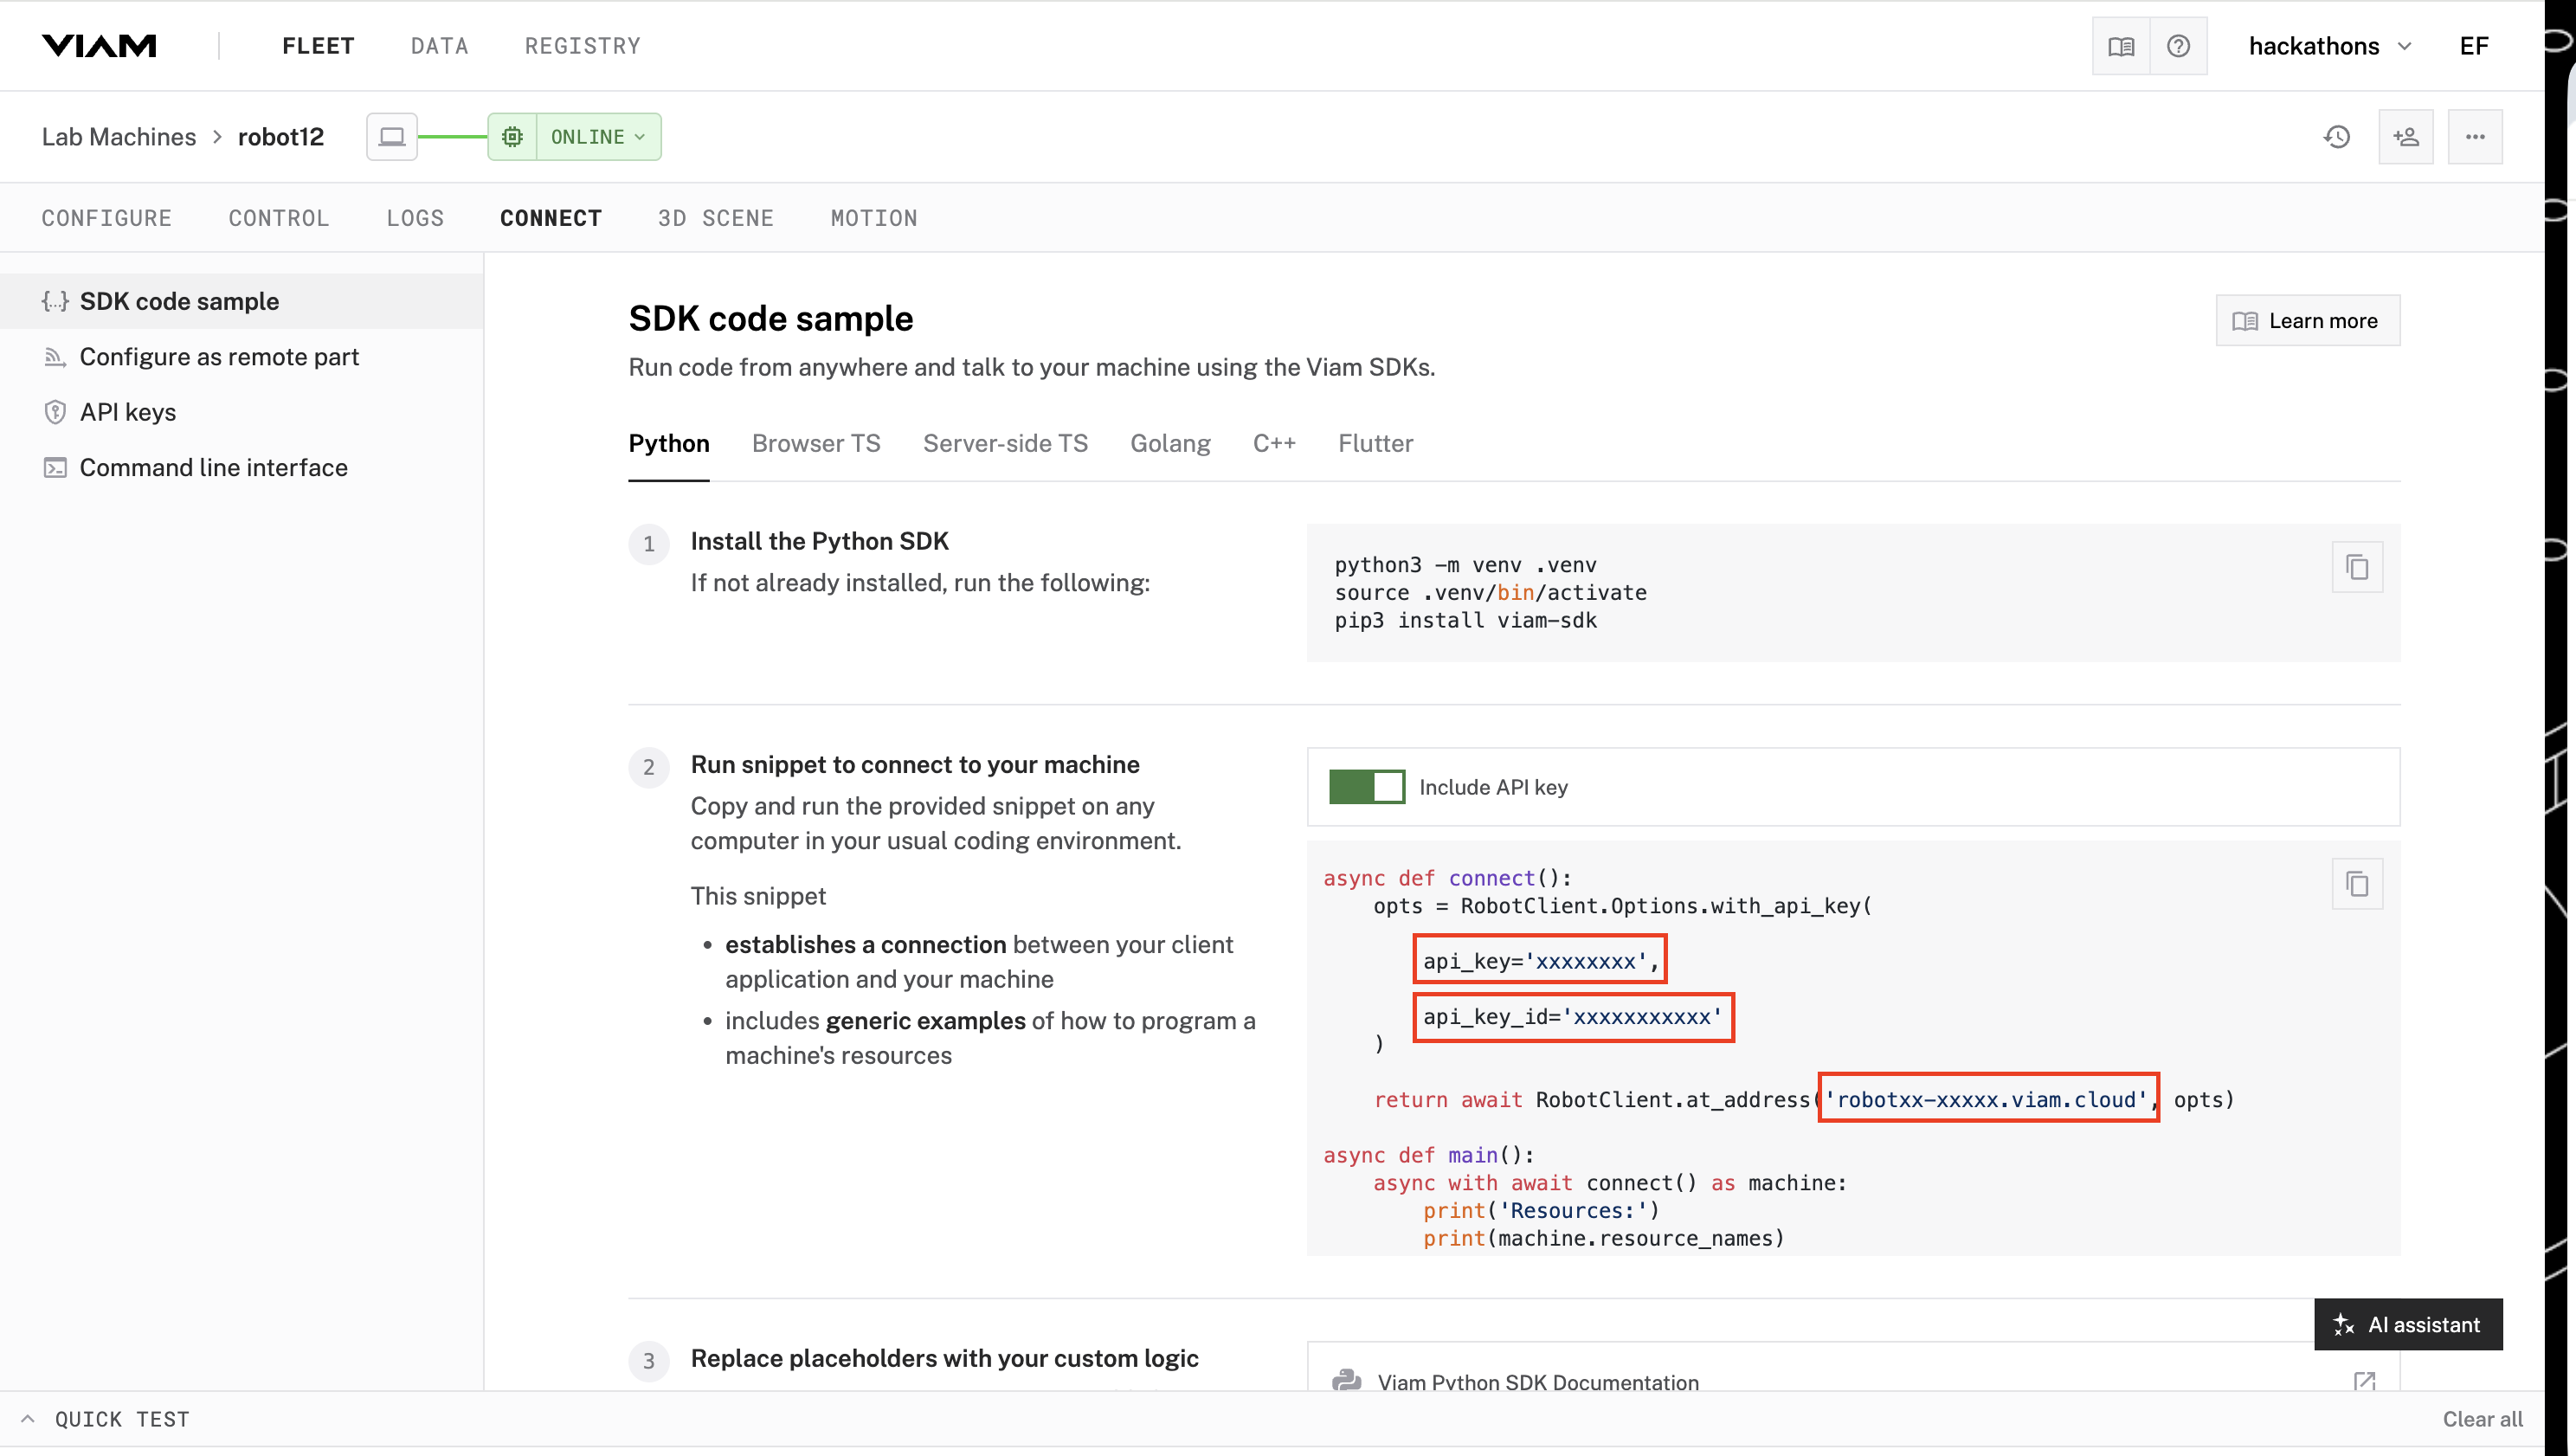Open the EF user account avatar
The image size is (2576, 1456).
click(x=2474, y=46)
